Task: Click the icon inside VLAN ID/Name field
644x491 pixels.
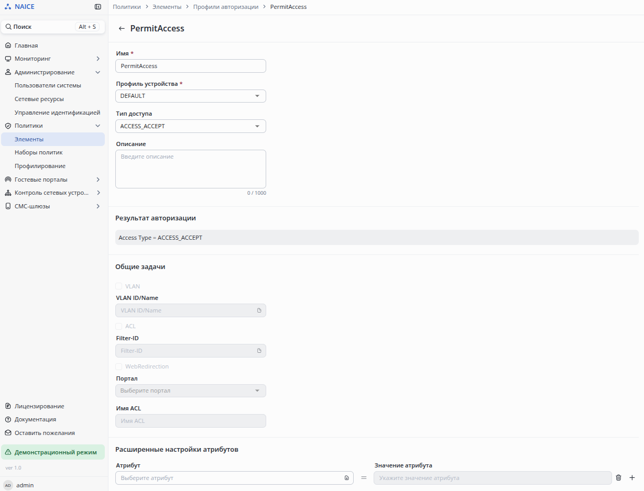Action: [259, 310]
